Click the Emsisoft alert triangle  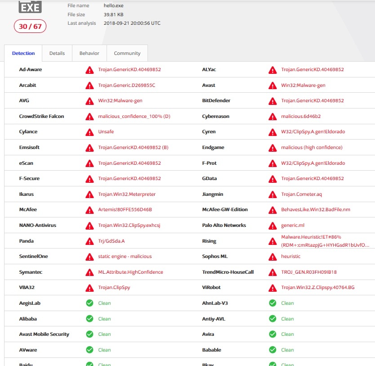pyautogui.click(x=89, y=148)
